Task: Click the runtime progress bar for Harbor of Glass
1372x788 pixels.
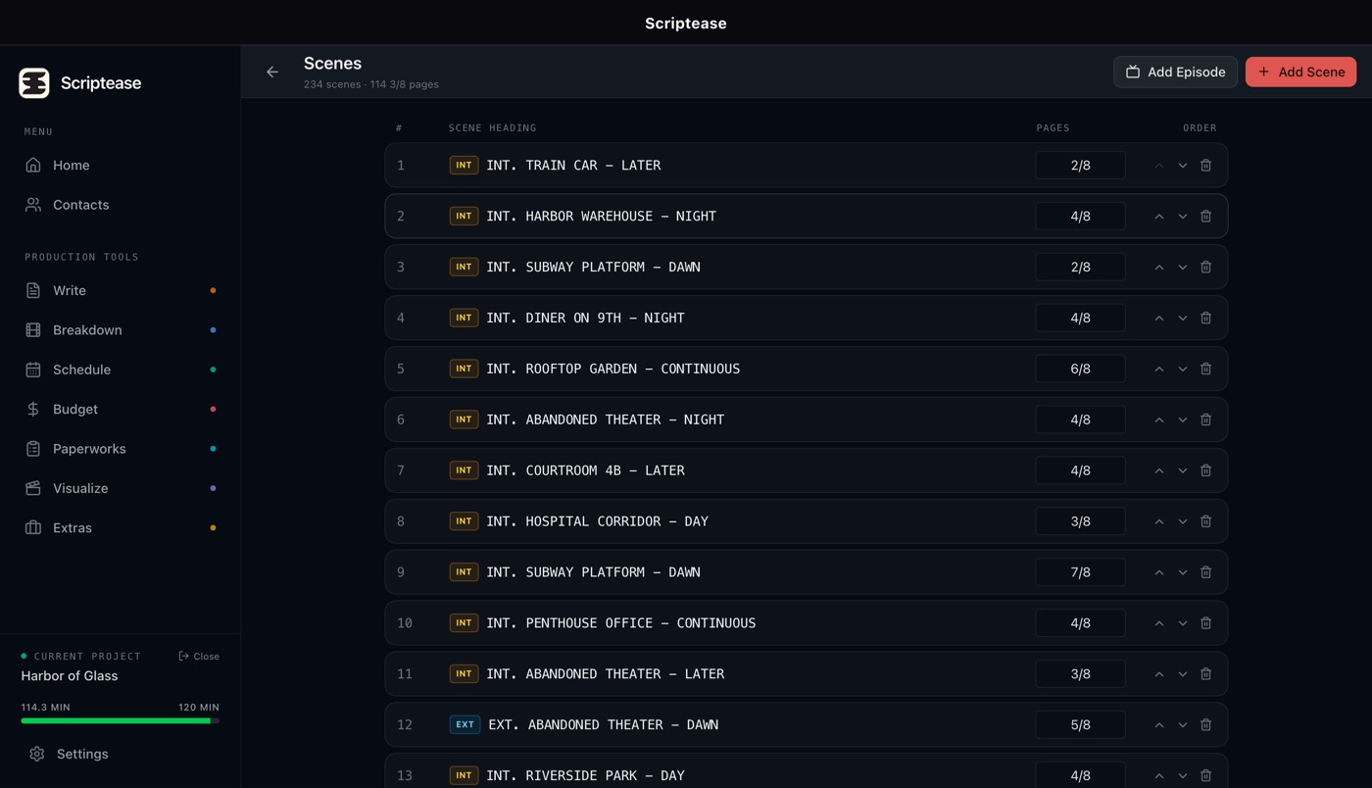Action: coord(121,721)
